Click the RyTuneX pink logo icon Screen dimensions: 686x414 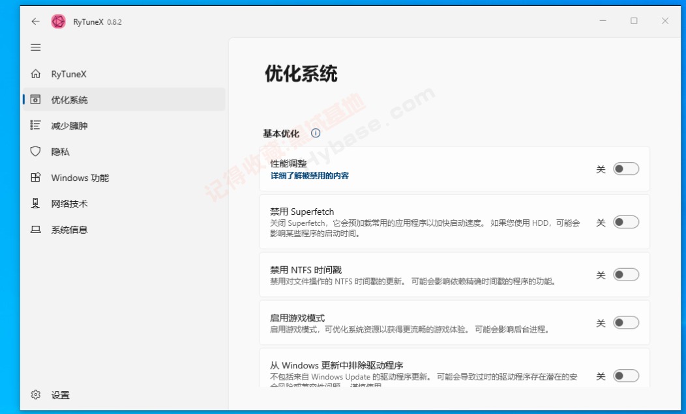point(58,21)
